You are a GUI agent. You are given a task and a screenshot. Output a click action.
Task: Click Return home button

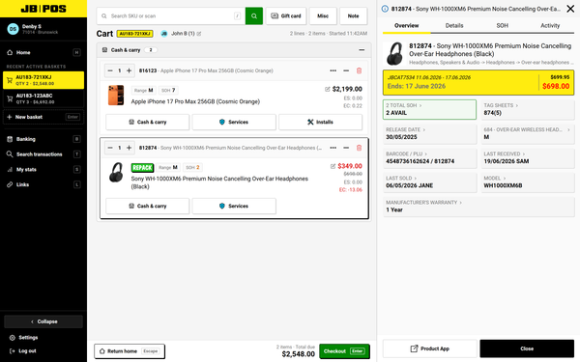(x=130, y=351)
